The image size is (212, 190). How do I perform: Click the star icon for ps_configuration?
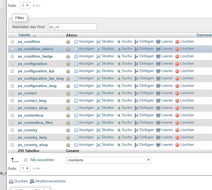[68, 64]
